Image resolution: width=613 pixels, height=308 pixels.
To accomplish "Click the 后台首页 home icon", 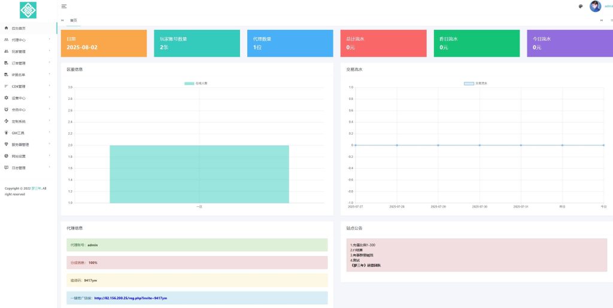I will 6,28.
